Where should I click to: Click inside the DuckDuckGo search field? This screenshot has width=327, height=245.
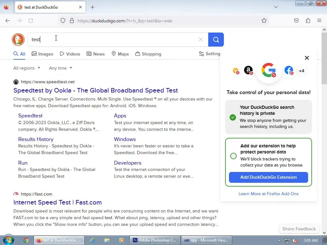pyautogui.click(x=118, y=39)
